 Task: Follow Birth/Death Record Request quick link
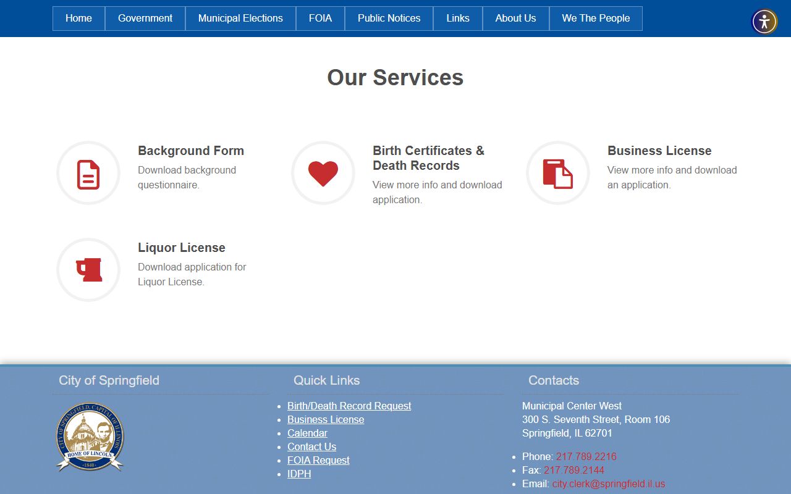pyautogui.click(x=349, y=406)
